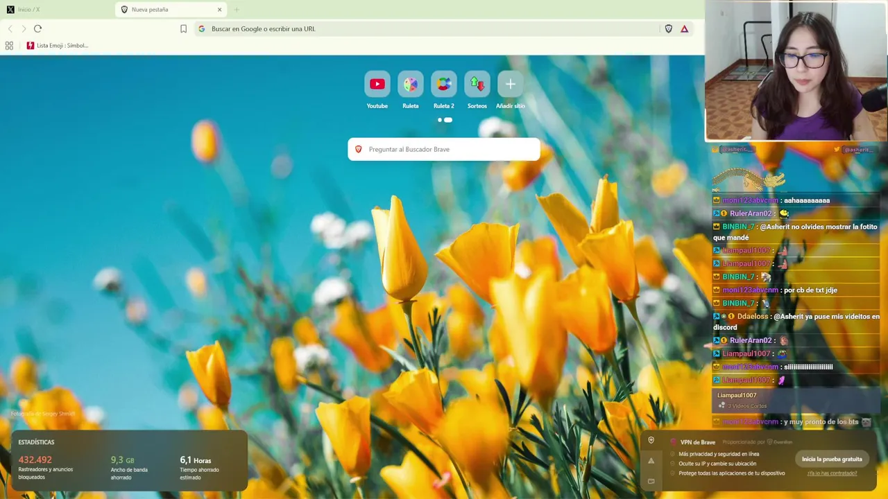Open a new tab with the plus button

coord(237,10)
